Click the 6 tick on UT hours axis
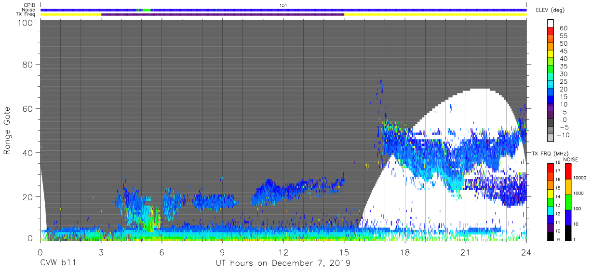This screenshot has width=592, height=273. coord(161,252)
